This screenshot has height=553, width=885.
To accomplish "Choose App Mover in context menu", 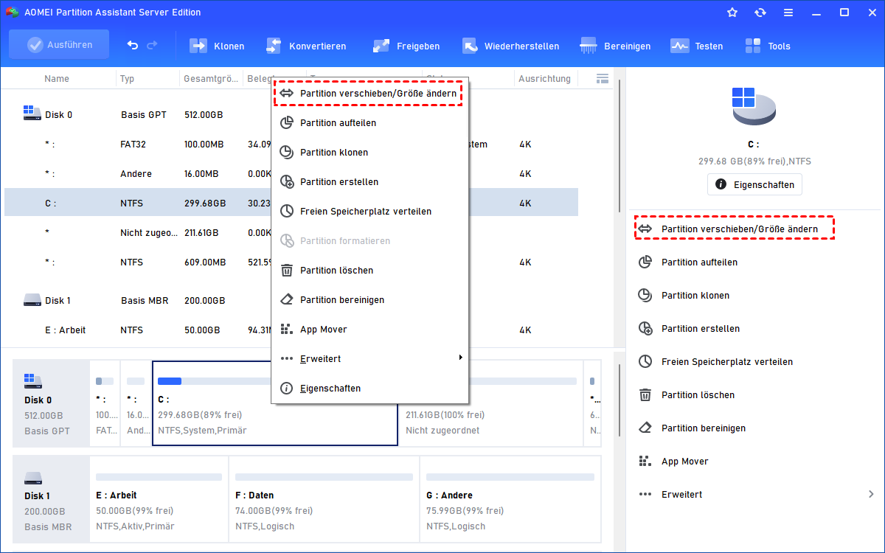I will 370,330.
